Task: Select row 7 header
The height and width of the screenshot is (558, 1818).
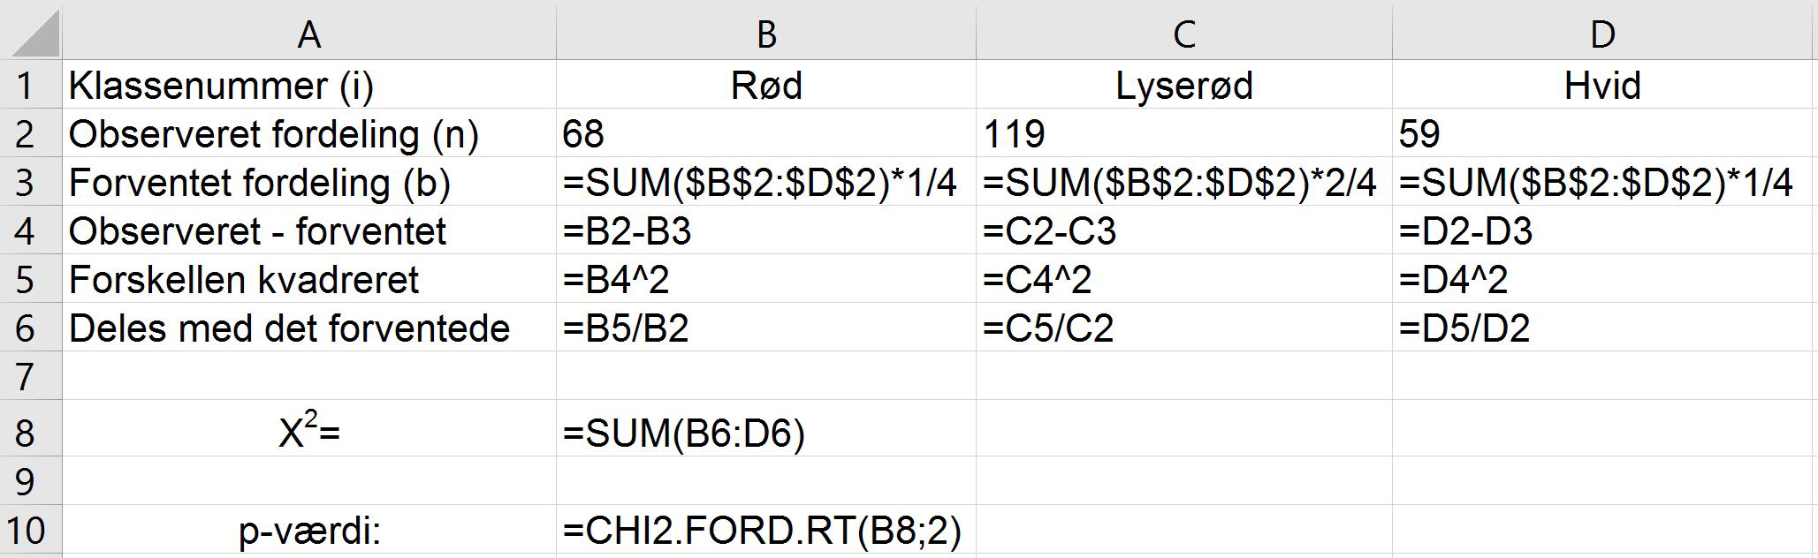Action: [25, 377]
